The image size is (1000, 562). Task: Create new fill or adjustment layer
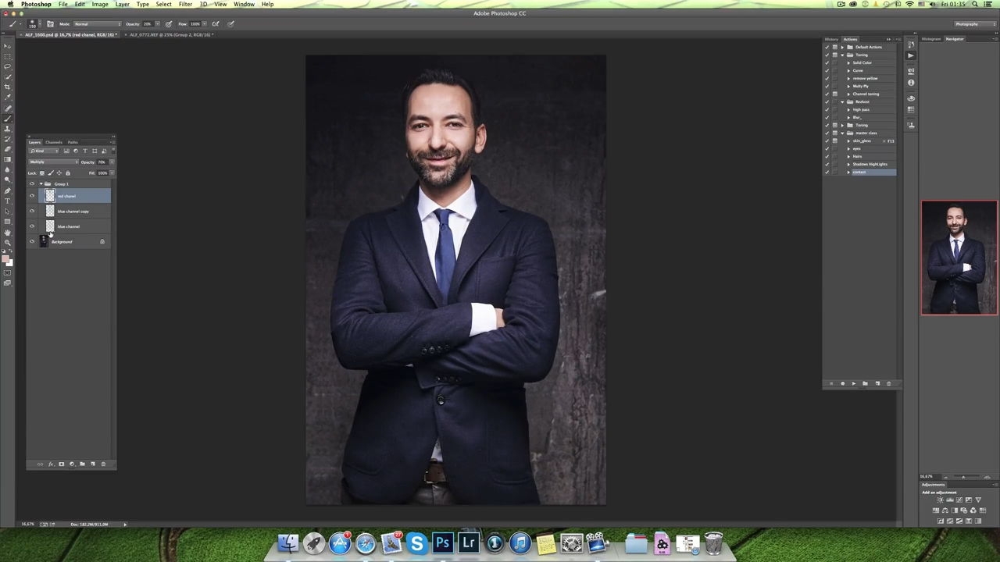(72, 464)
